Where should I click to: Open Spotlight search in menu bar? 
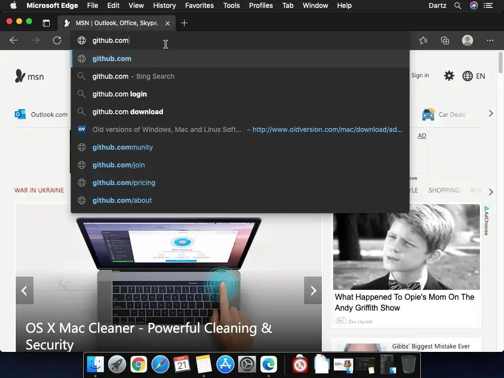458,5
